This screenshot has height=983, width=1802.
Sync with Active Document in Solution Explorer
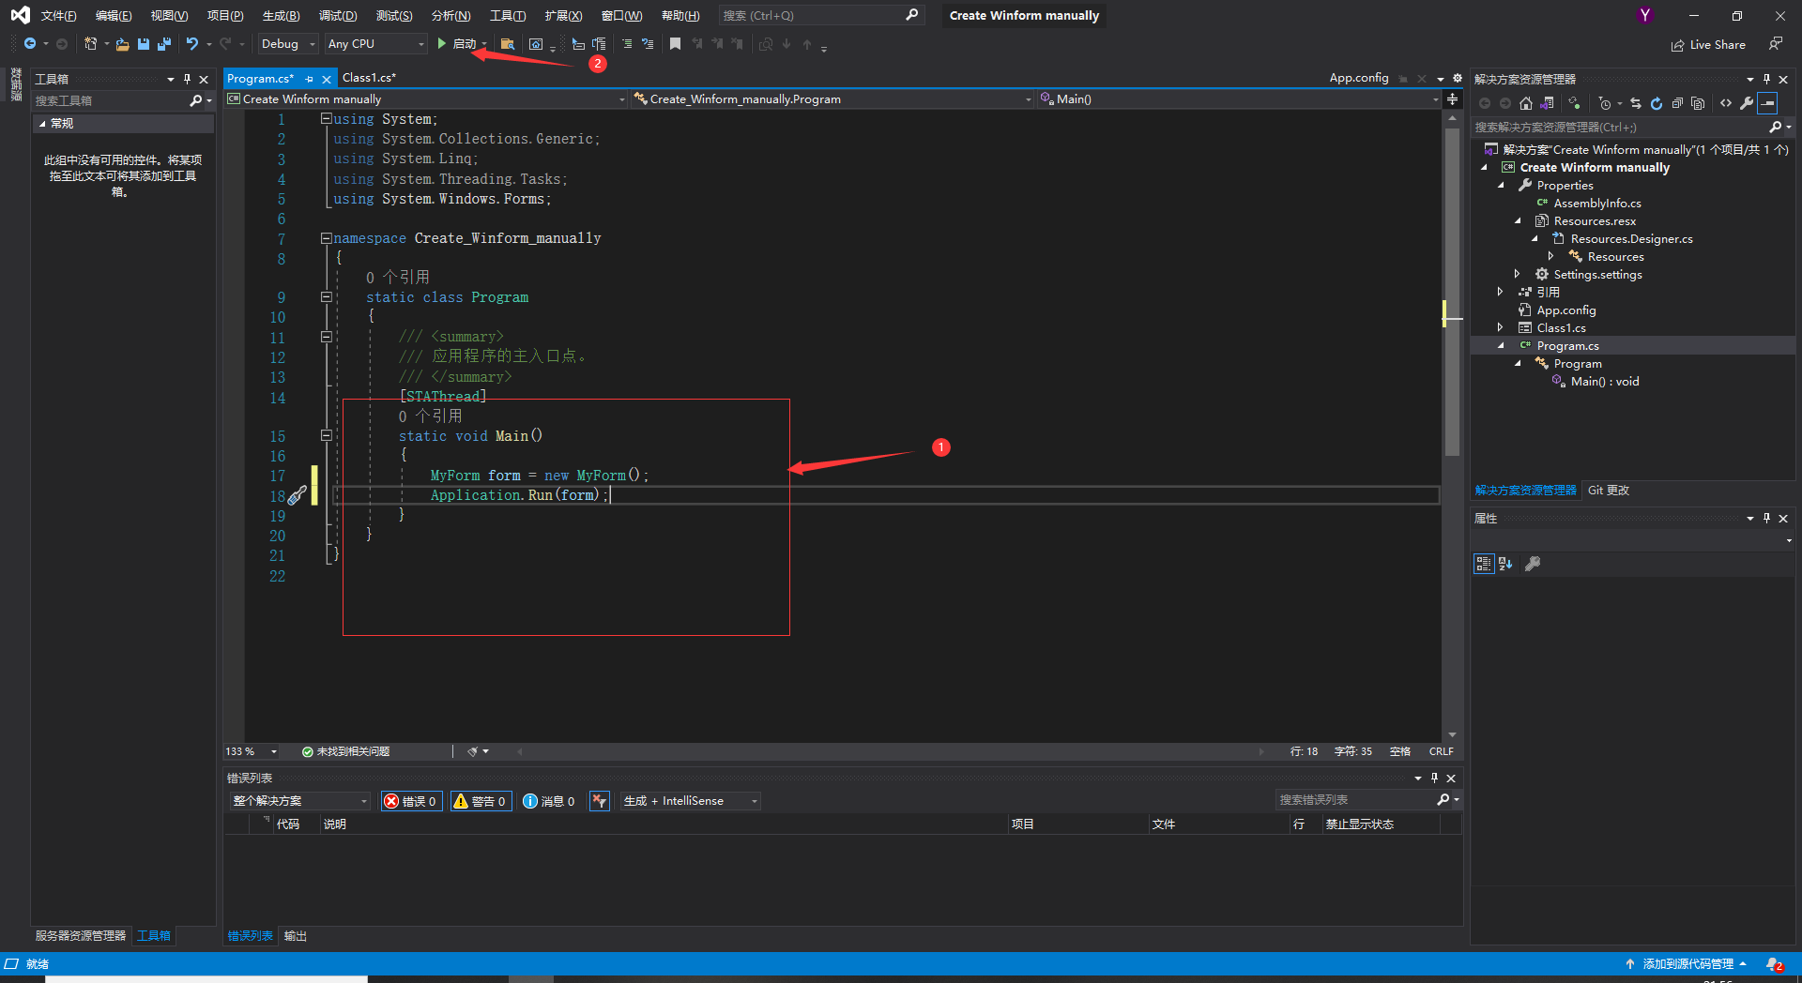(1636, 104)
